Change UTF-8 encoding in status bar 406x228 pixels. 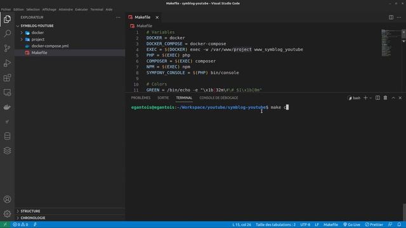[x=305, y=225]
